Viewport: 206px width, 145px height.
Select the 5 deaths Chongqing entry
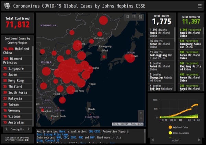click(161, 77)
